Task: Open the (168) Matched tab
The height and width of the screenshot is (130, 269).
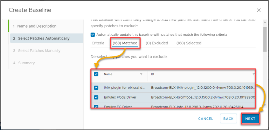Action: tap(125, 43)
